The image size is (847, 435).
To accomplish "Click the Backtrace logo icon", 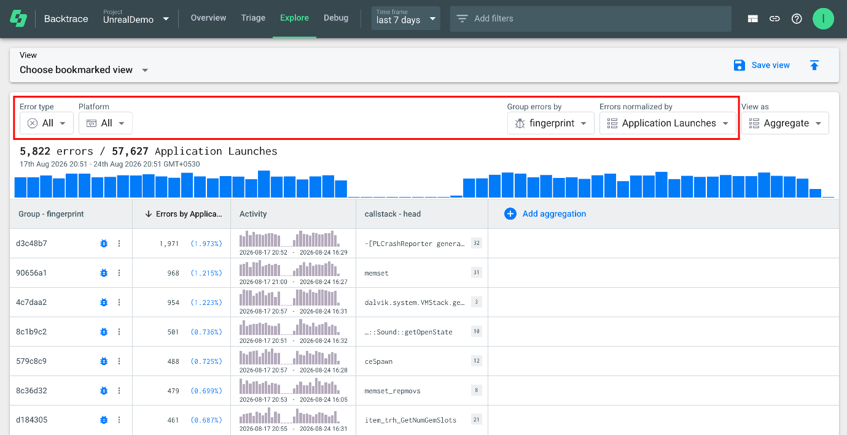I will tap(18, 18).
